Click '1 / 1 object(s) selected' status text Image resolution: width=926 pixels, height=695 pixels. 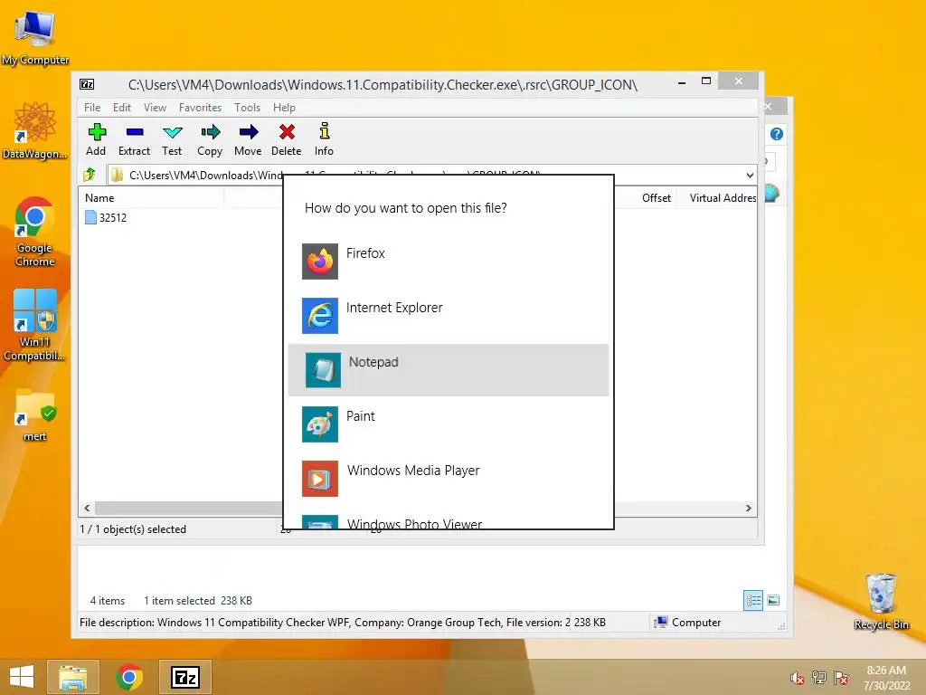pos(133,528)
